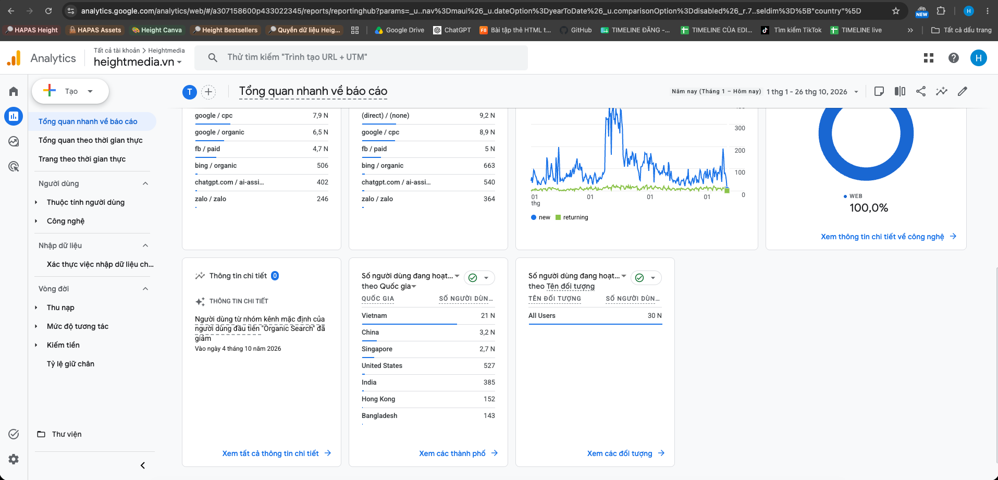Open the Reports icon in left rail
The width and height of the screenshot is (998, 480).
pos(14,116)
